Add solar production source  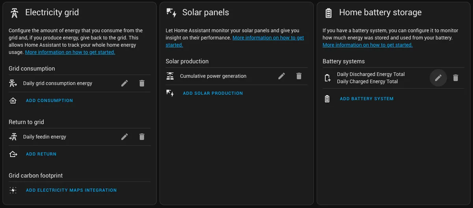(x=213, y=94)
